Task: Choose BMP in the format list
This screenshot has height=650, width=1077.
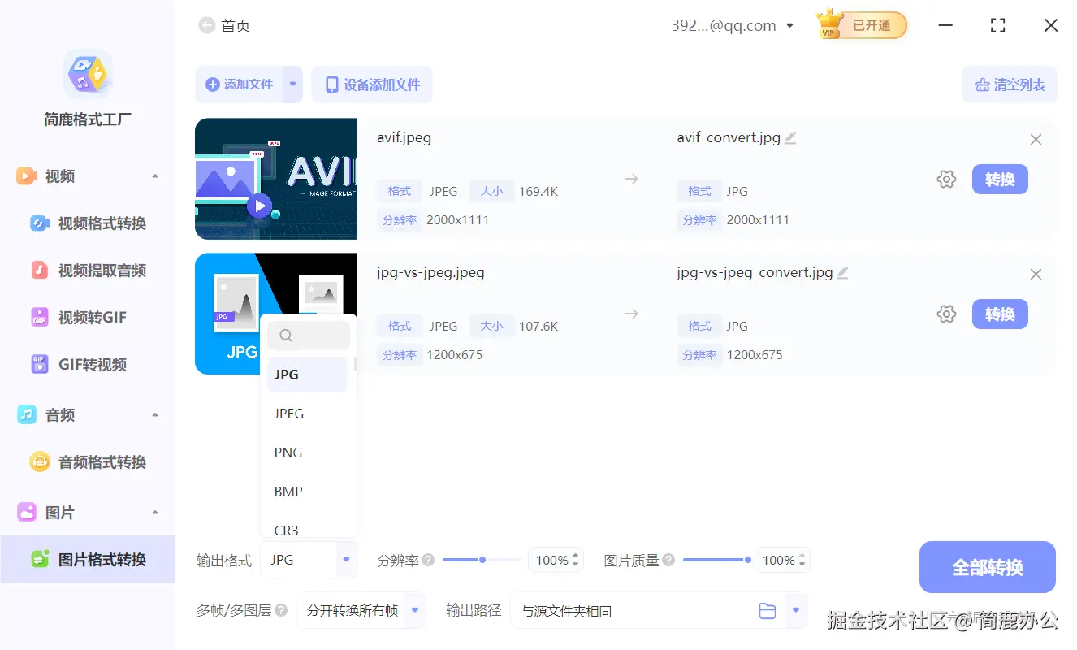Action: pyautogui.click(x=308, y=492)
